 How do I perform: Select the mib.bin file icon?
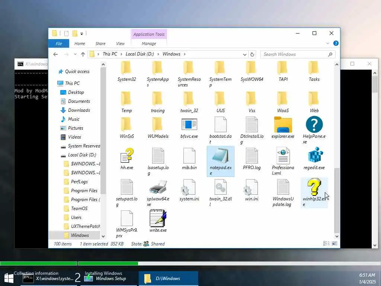189,156
